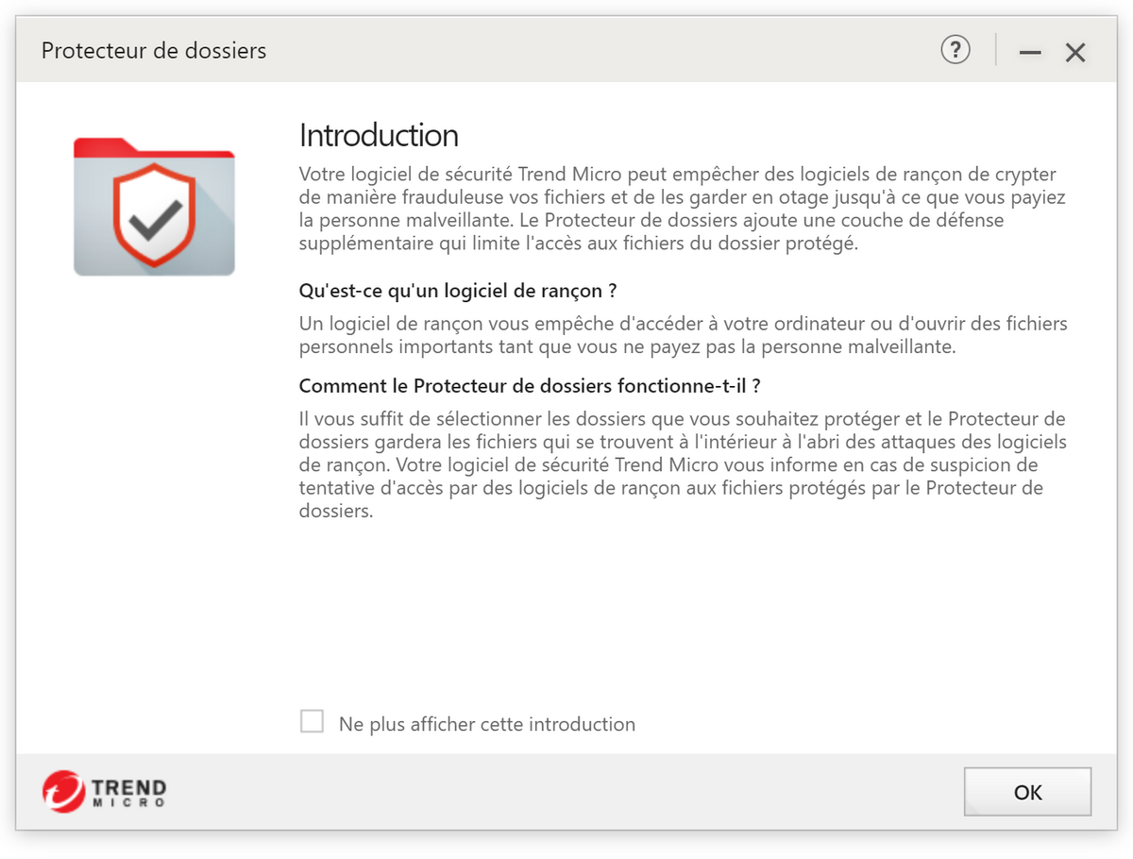
Task: Minimize the Protecteur de dossiers window
Action: coord(1030,53)
